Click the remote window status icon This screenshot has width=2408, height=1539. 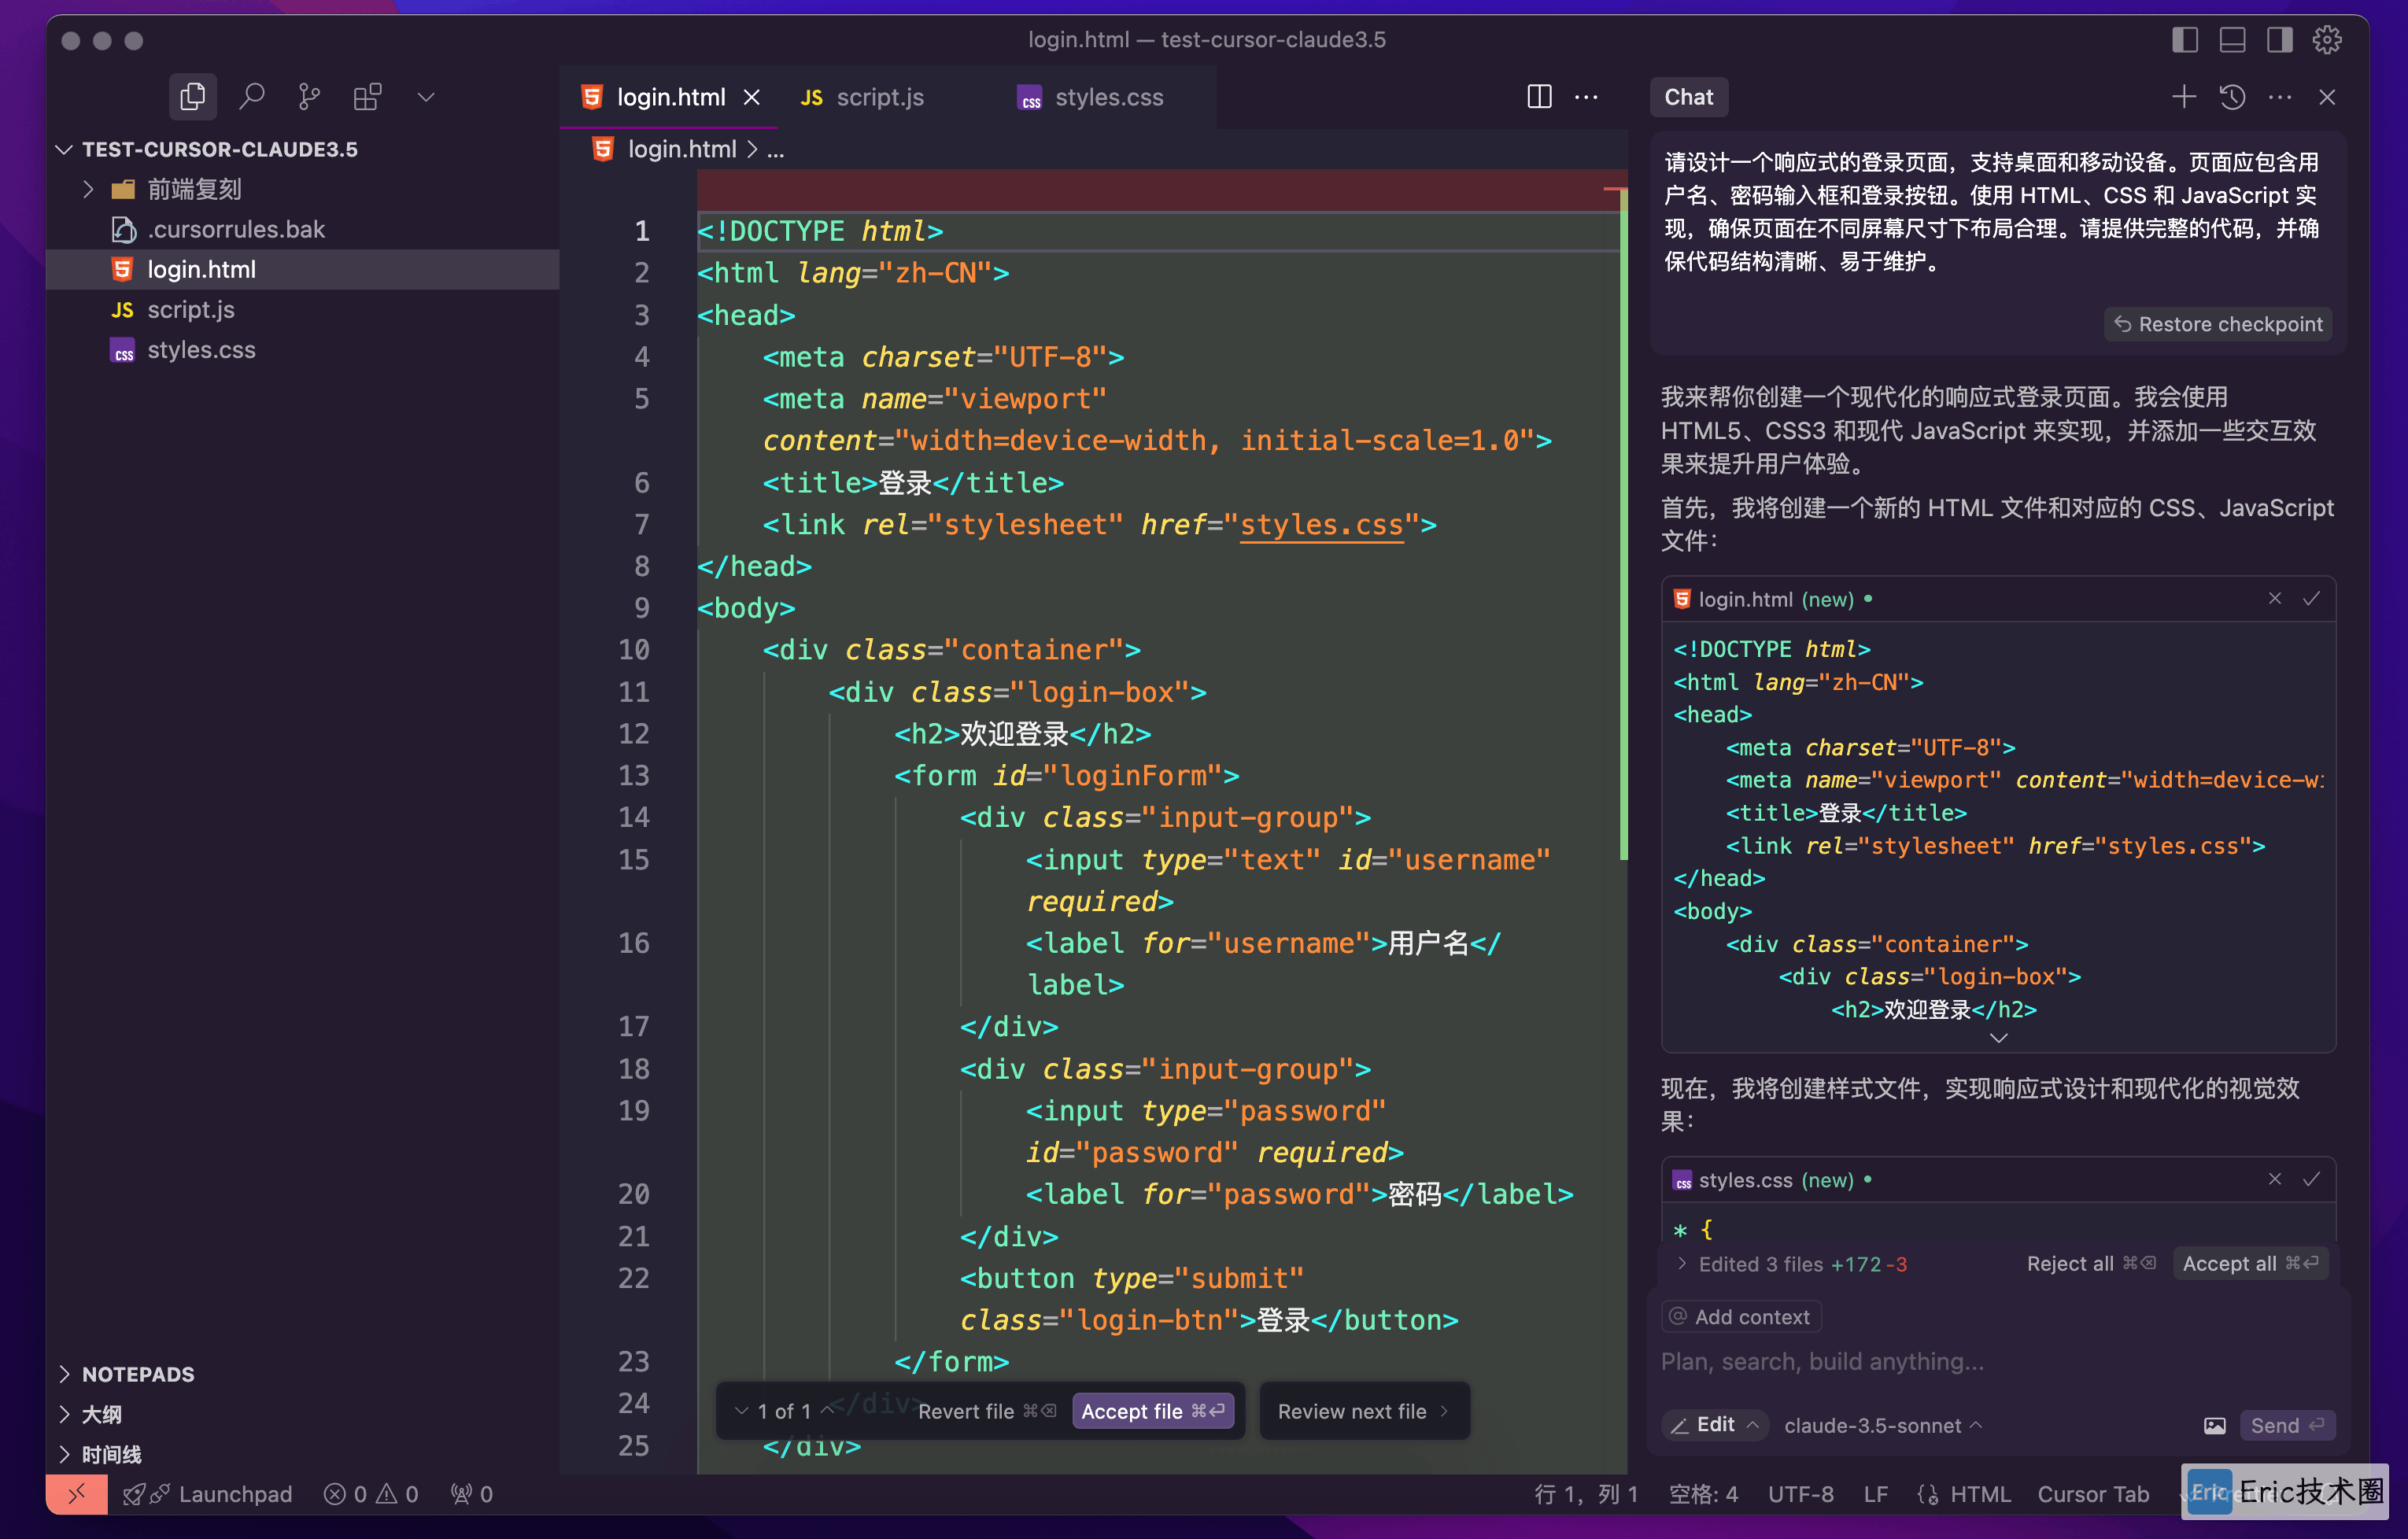tap(77, 1493)
